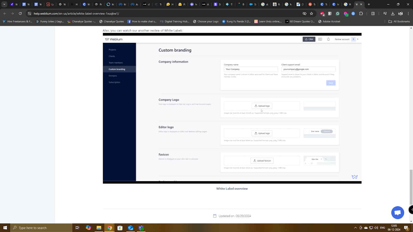Launch Google Chrome from the taskbar
This screenshot has height=232, width=413.
(x=109, y=228)
